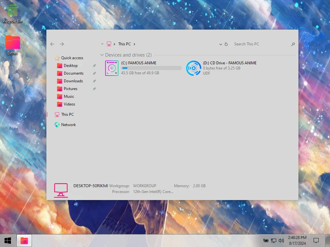Click the PC icon in address bar
The width and height of the screenshot is (330, 247).
pyautogui.click(x=109, y=44)
